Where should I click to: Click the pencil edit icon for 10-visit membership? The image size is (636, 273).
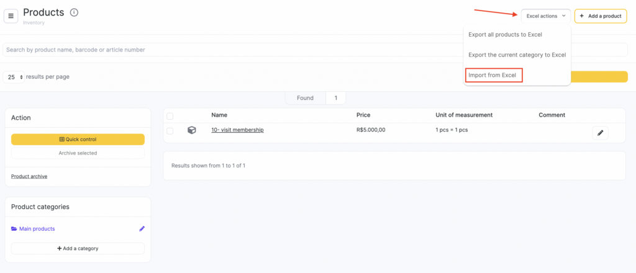point(600,133)
